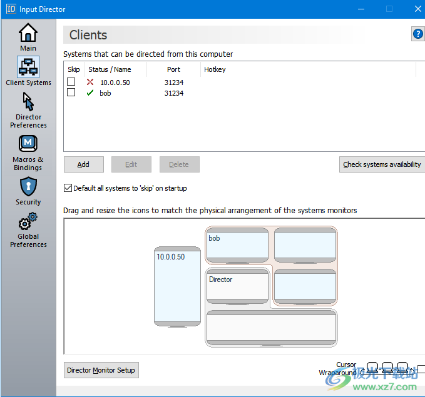Toggle Skip checkbox for 10.0.0.50
425x397 pixels.
coord(71,81)
